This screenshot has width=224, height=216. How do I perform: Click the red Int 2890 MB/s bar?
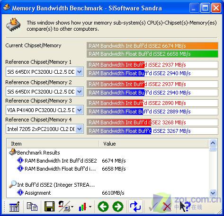tap(152, 103)
